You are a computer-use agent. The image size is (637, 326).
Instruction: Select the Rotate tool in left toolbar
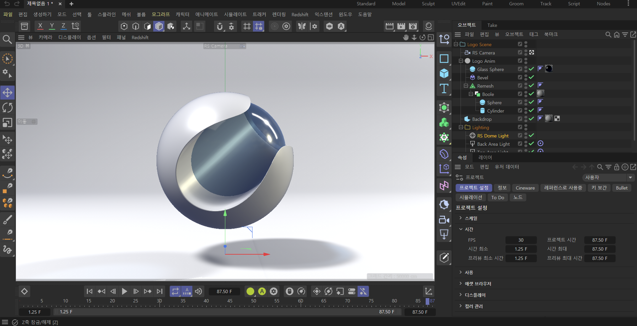click(x=7, y=108)
